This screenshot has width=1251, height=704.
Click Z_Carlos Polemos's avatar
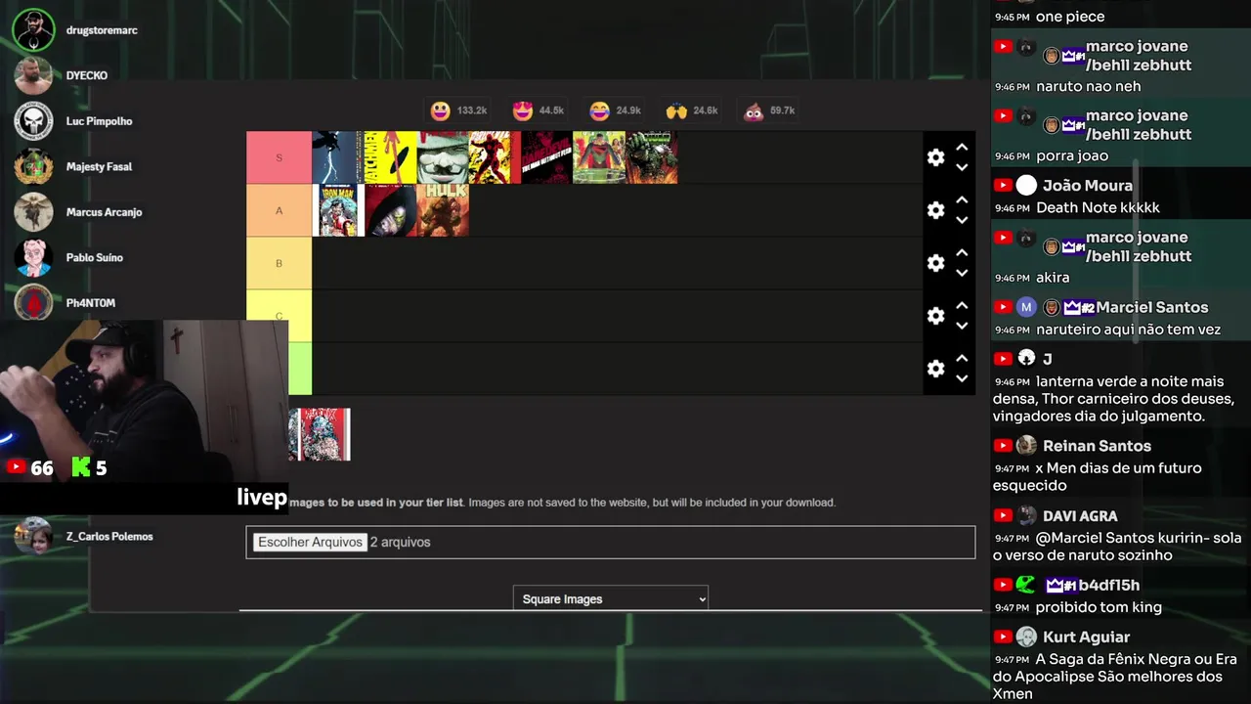pyautogui.click(x=33, y=536)
